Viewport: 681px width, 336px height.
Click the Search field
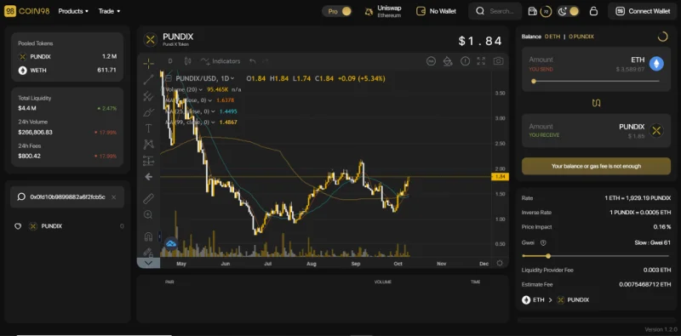click(495, 11)
